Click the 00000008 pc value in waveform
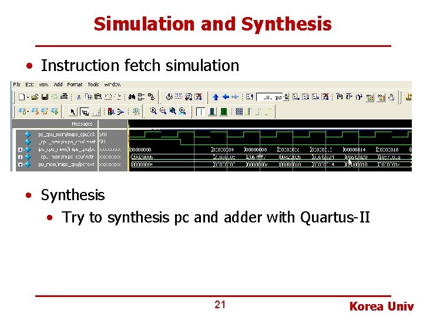423x317 pixels. pos(256,150)
